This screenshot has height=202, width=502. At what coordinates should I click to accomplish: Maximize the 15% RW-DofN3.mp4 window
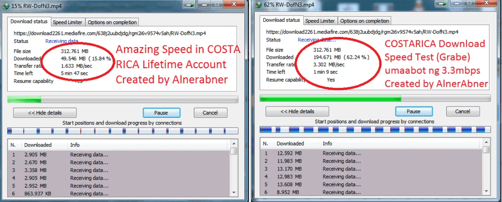(217, 4)
